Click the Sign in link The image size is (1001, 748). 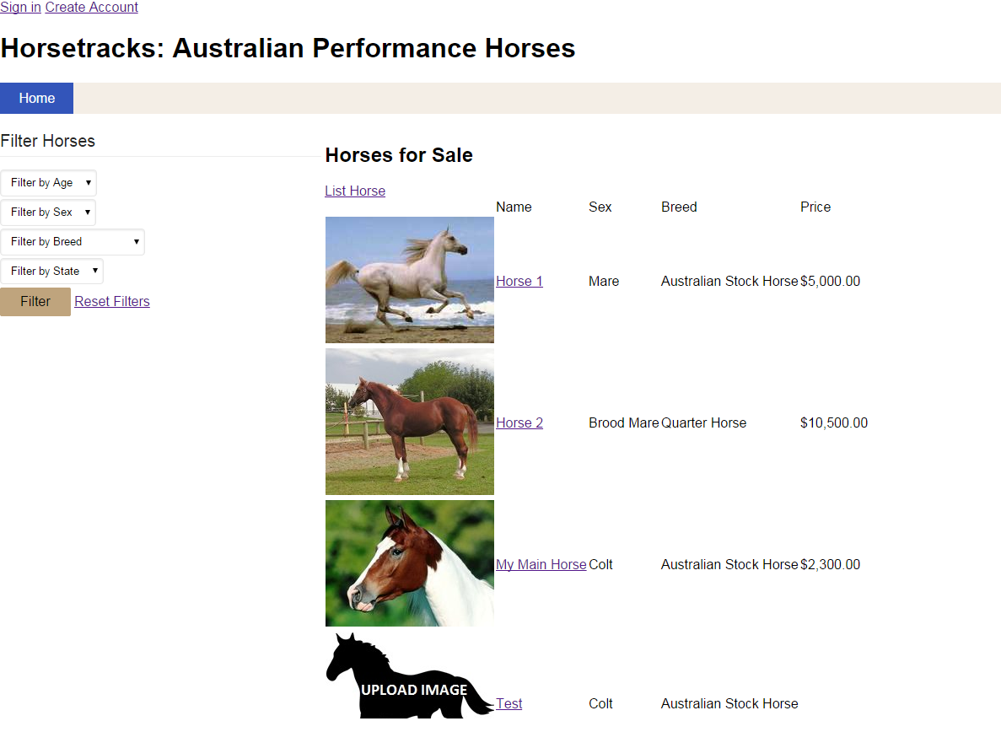point(20,8)
